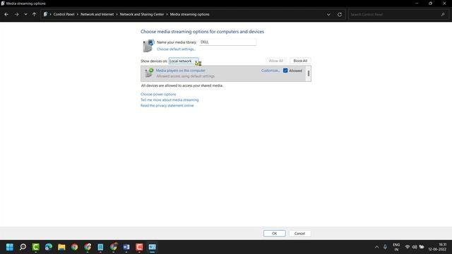Open Show devices on Local network dropdown
Viewport: 452px width, 254px height.
(x=184, y=61)
